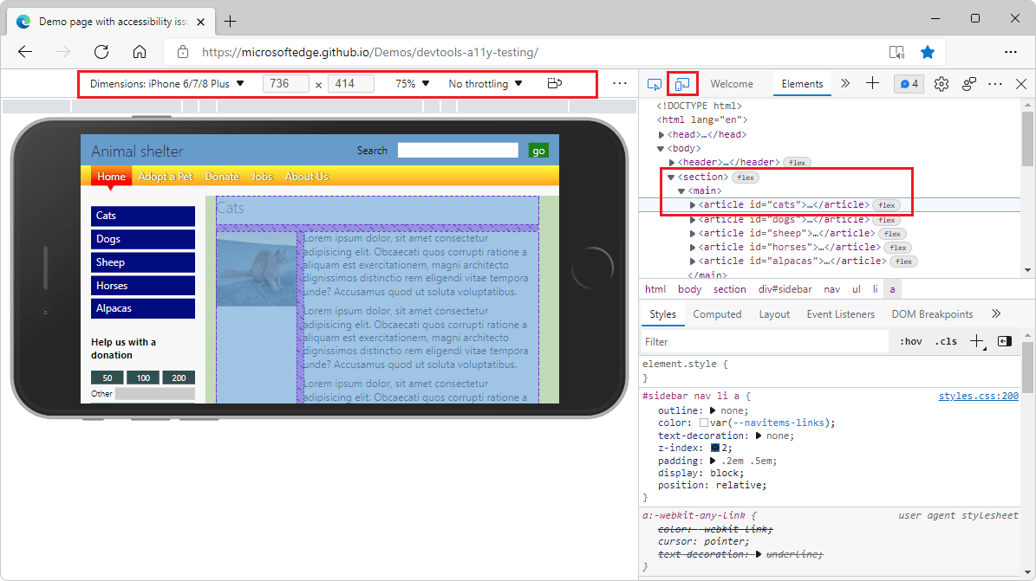Toggle the element.style section in Styles pane

click(x=689, y=363)
